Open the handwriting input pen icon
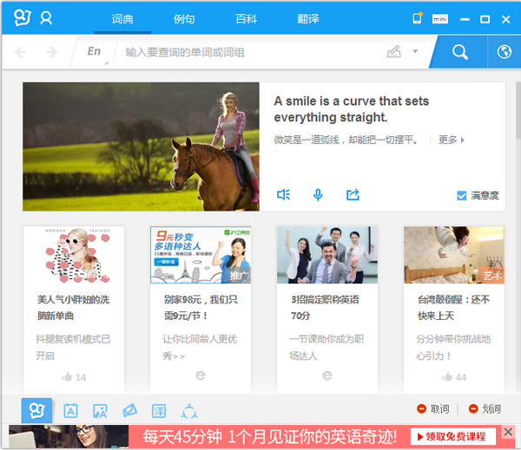 point(394,52)
